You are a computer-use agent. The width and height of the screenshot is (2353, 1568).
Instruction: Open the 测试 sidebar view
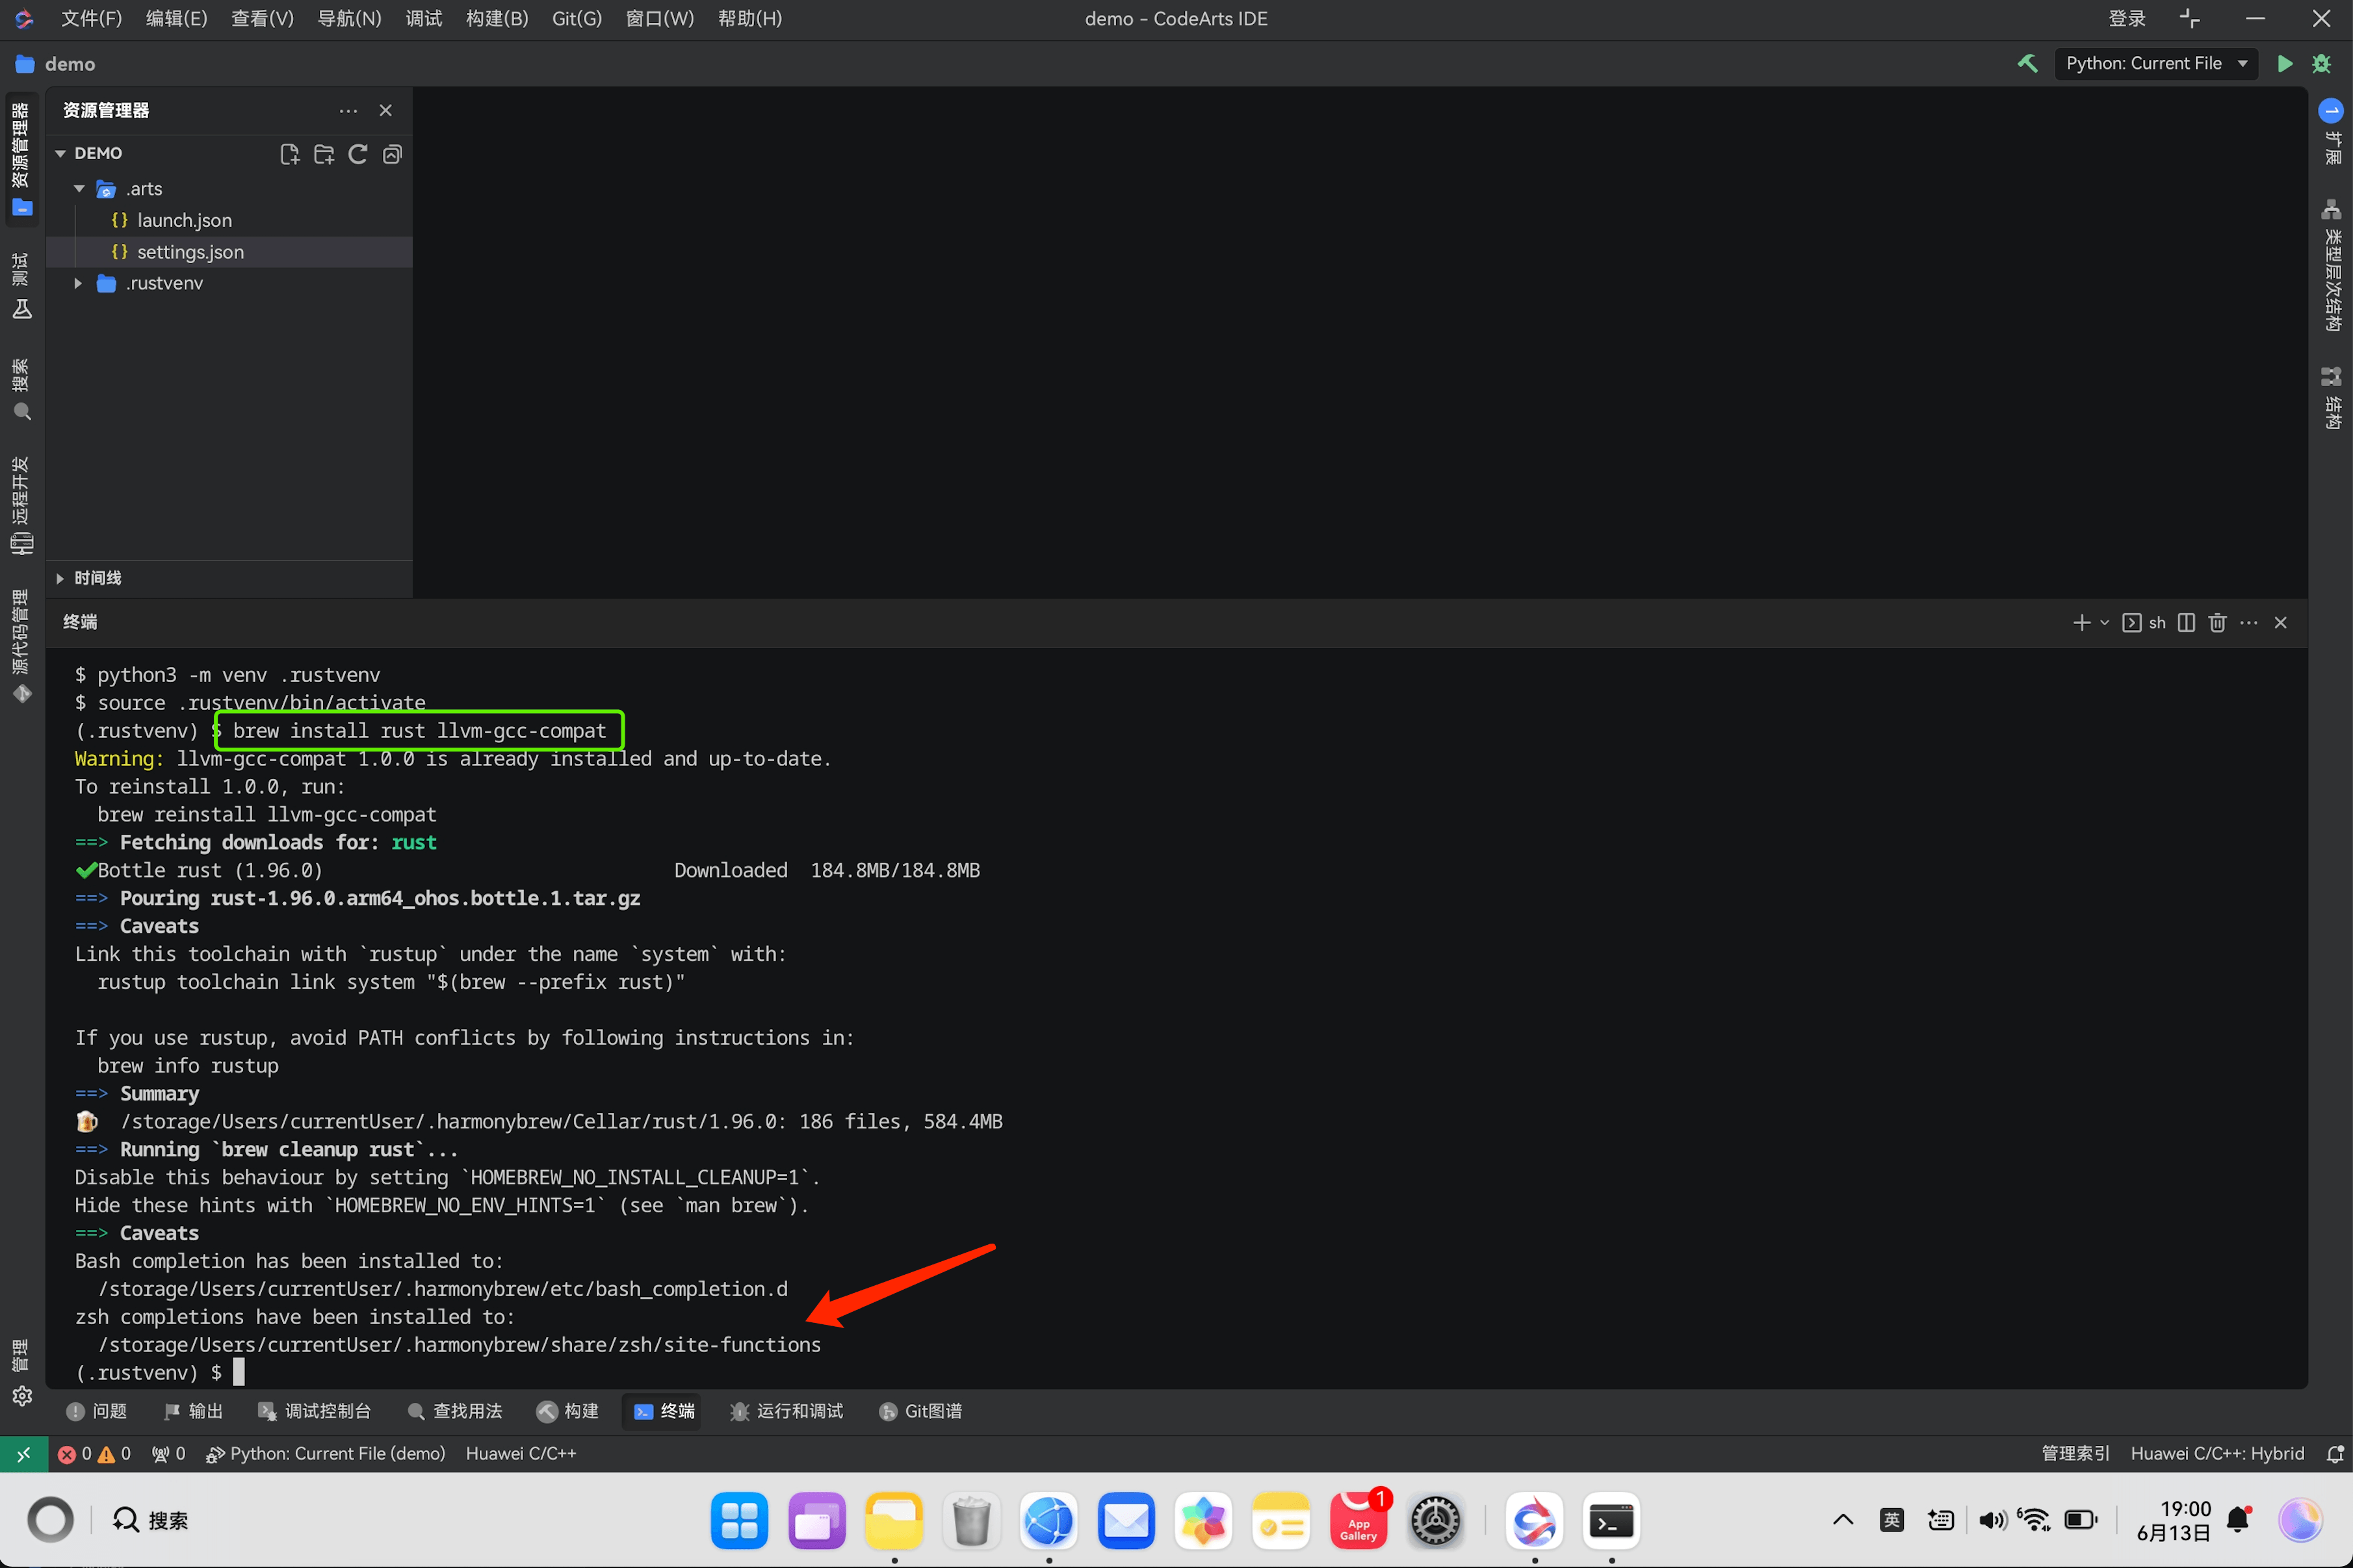(21, 286)
